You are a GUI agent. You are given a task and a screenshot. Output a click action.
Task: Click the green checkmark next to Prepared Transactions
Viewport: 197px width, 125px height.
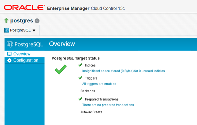80,99
